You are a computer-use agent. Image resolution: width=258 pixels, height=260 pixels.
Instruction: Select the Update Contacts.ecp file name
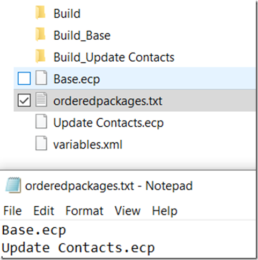coord(108,123)
